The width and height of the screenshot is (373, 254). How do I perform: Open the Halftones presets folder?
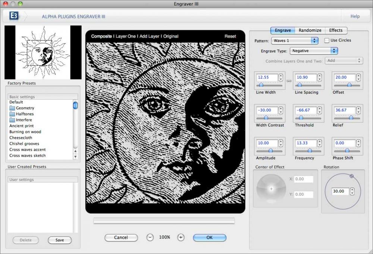click(x=24, y=114)
